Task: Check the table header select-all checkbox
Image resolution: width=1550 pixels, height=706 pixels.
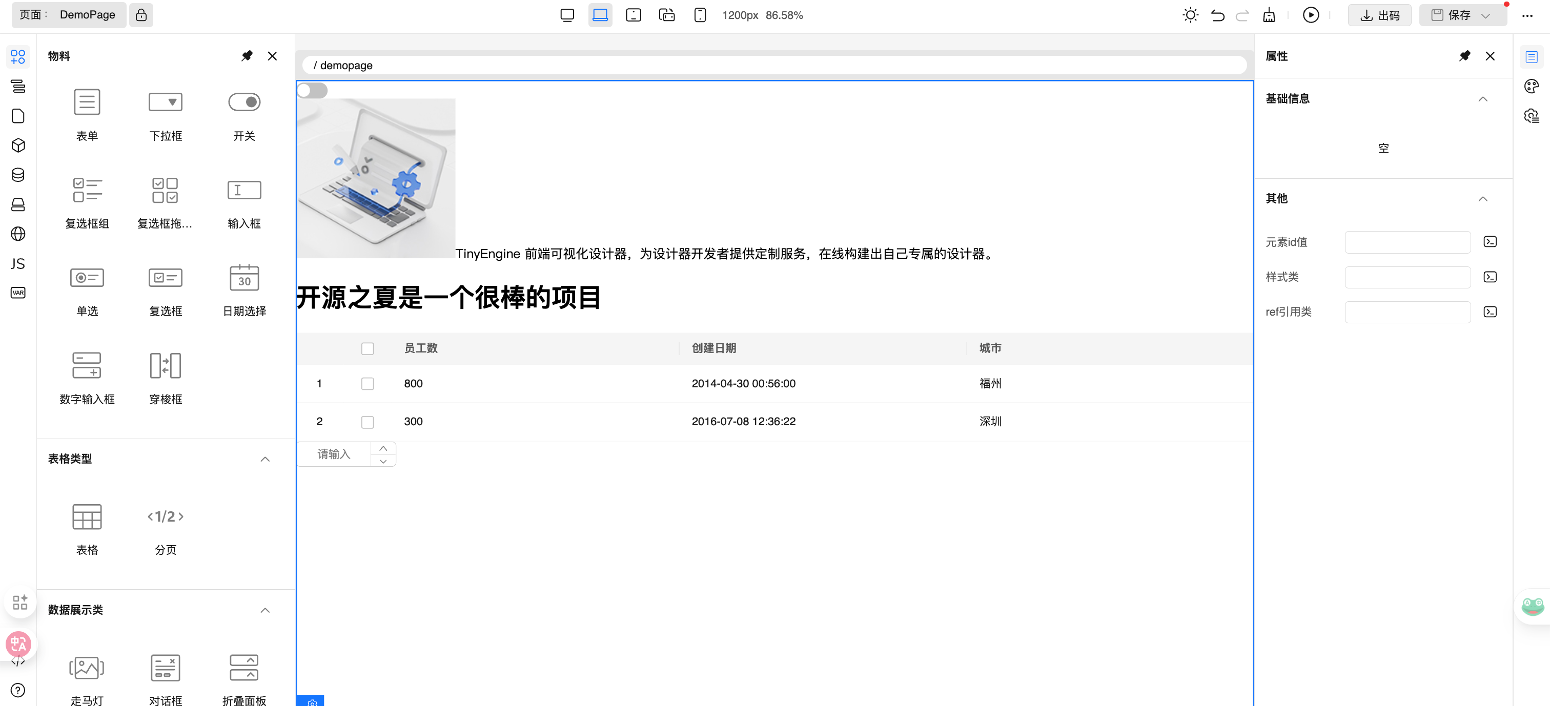Action: pyautogui.click(x=367, y=348)
